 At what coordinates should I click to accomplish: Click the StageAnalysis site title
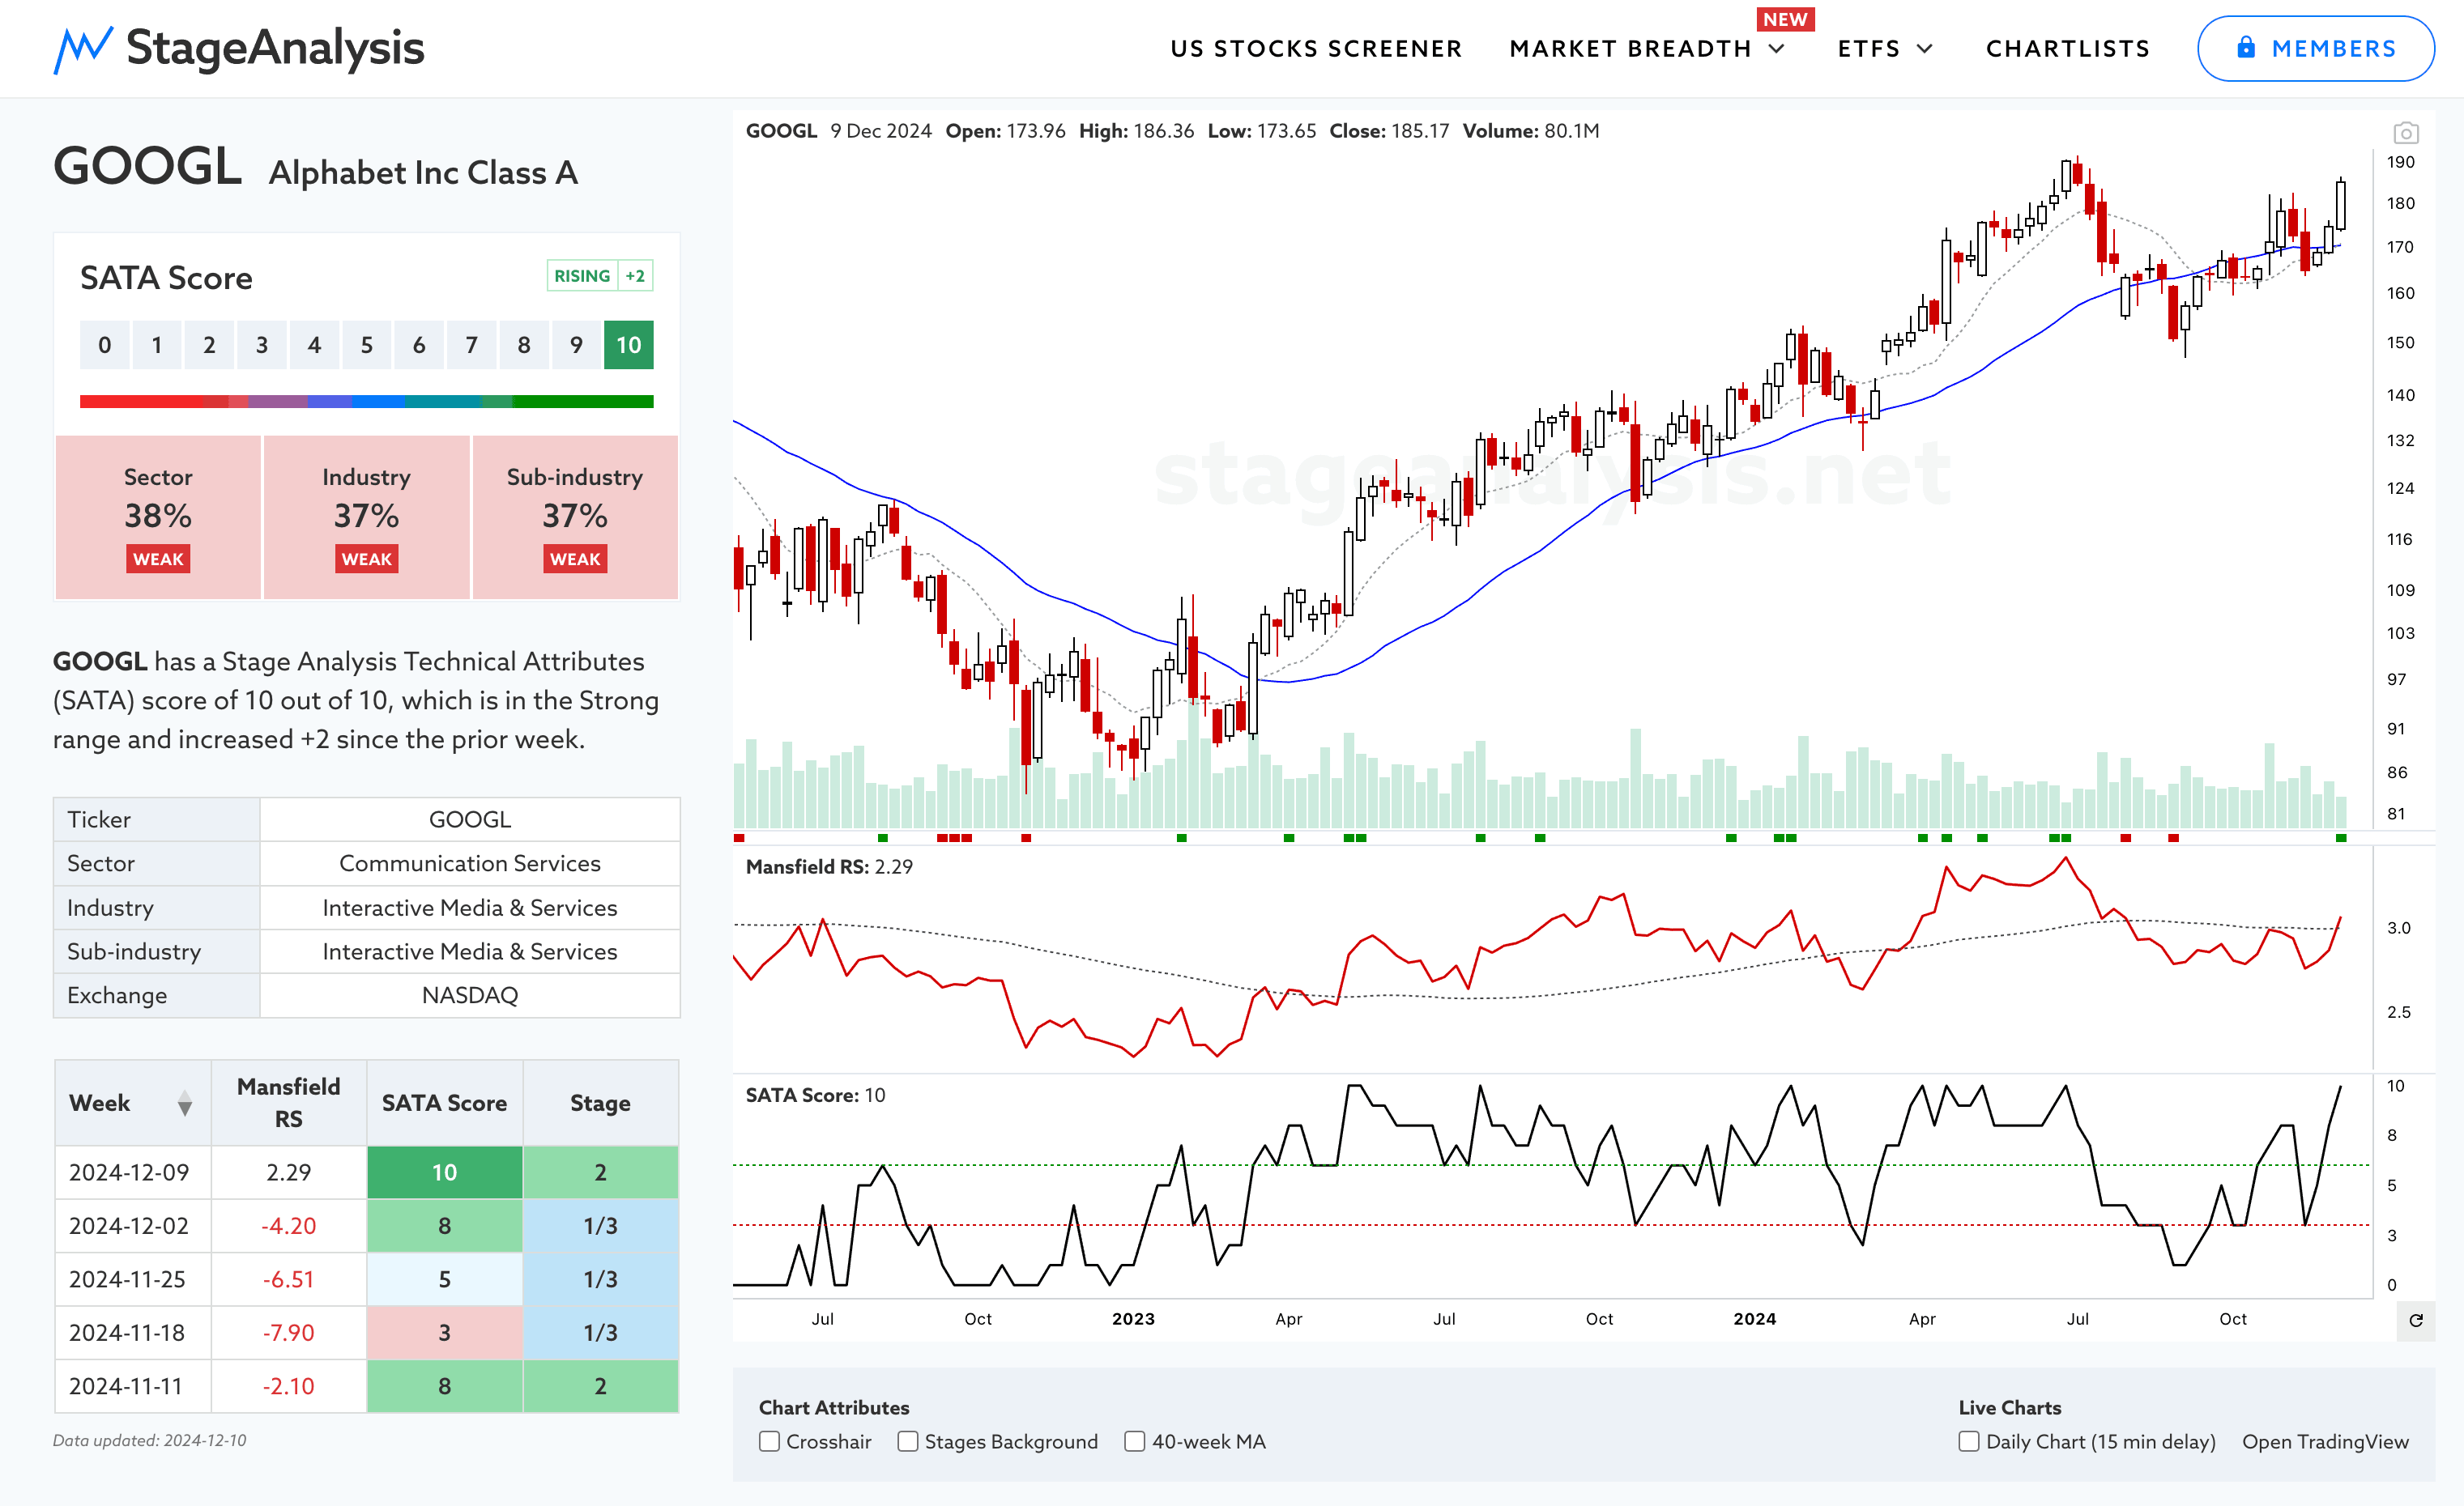click(x=276, y=47)
